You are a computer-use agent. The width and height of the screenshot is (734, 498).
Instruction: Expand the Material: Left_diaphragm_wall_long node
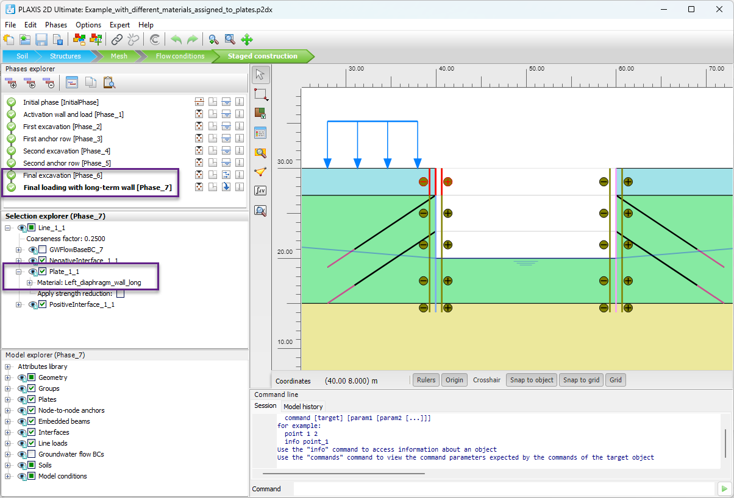click(30, 282)
